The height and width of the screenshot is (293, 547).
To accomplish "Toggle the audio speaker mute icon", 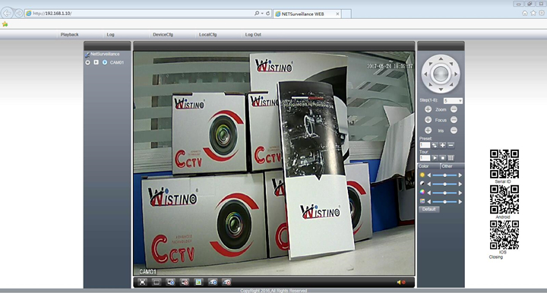I will (401, 282).
